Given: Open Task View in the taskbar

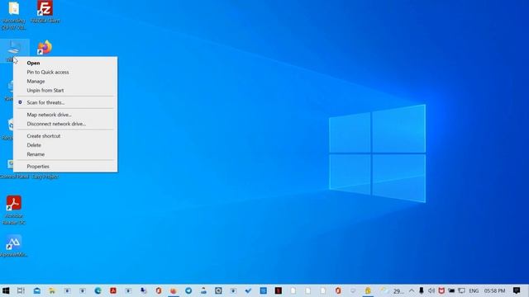Looking at the screenshot, I should click(21, 290).
